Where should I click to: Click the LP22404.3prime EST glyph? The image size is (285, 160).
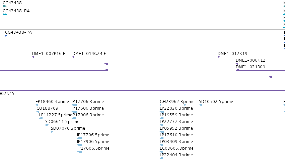click(x=161, y=158)
